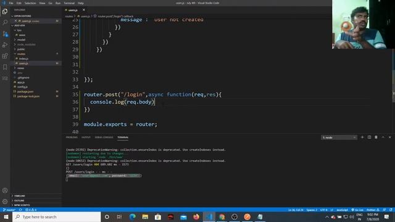The width and height of the screenshot is (395, 222).
Task: Click UTF-8 encoding in status bar
Action: [323, 210]
